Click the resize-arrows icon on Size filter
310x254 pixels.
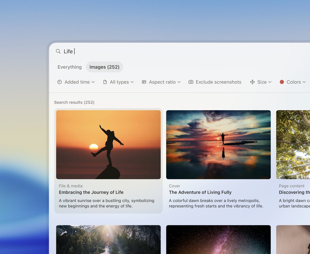252,82
